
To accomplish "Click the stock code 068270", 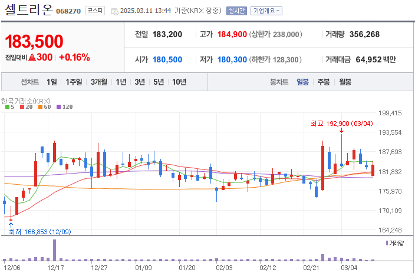I will (68, 11).
